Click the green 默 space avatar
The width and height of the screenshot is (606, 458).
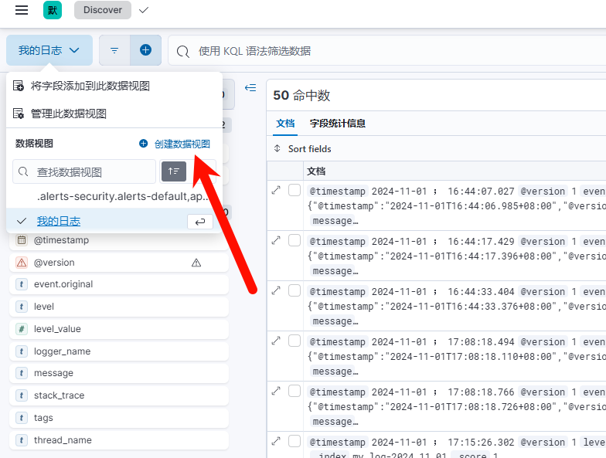tap(53, 10)
